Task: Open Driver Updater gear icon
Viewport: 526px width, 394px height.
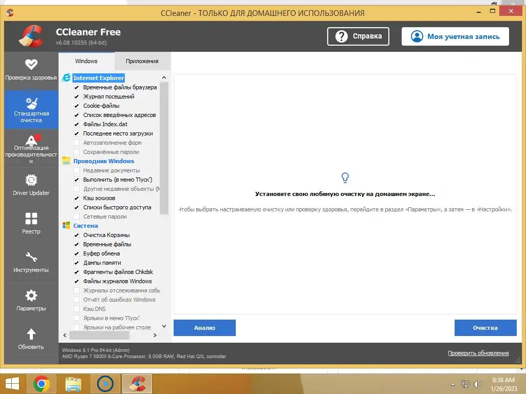Action: tap(31, 180)
